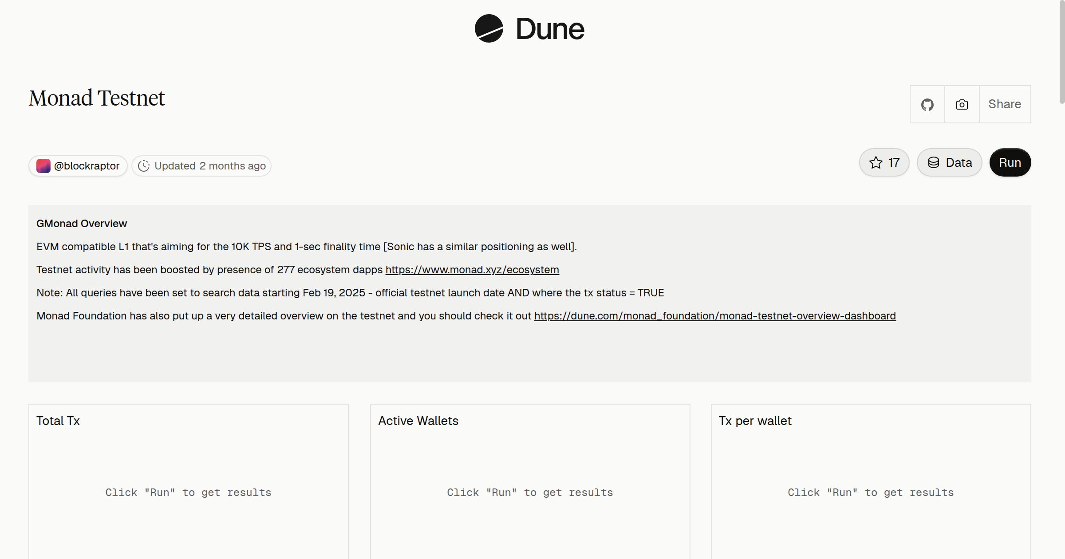
Task: Click the blockraptor avatar image
Action: [43, 166]
